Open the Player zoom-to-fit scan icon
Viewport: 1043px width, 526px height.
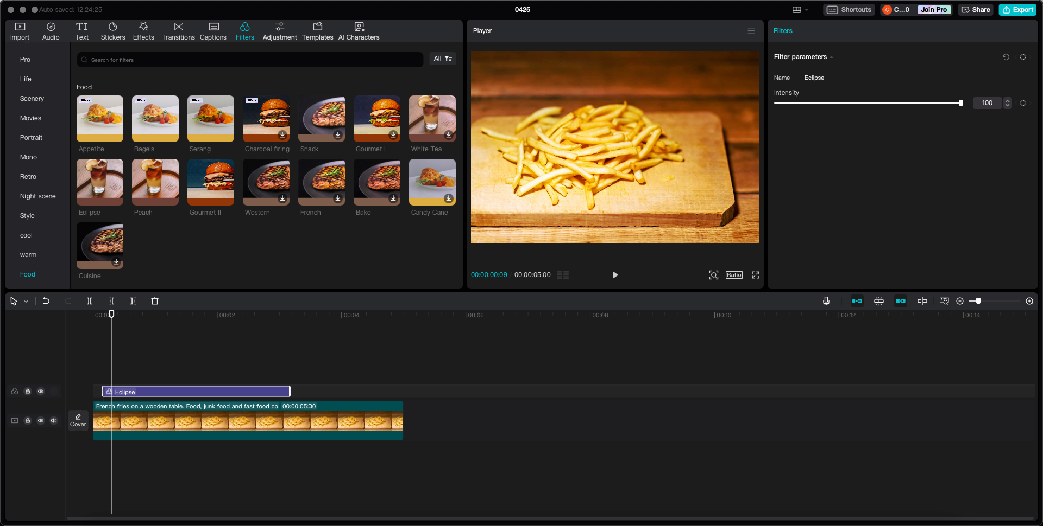714,275
